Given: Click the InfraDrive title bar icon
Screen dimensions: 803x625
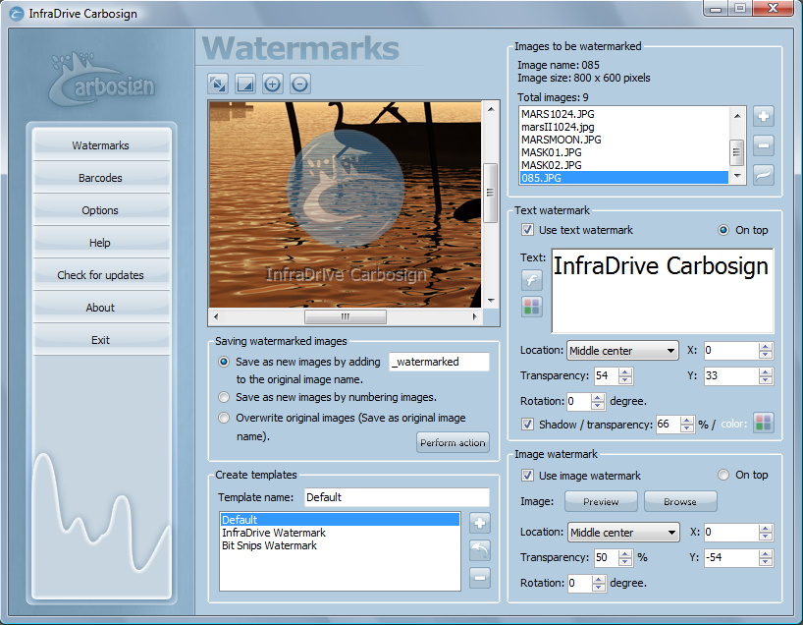Looking at the screenshot, I should coord(17,14).
